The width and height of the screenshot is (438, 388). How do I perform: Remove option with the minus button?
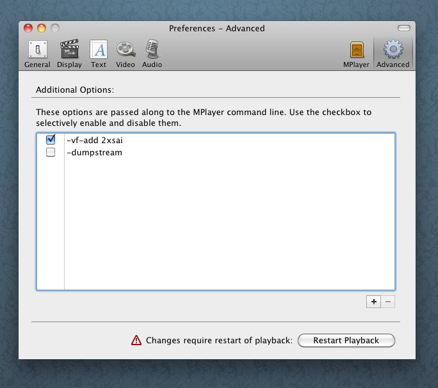pos(387,302)
